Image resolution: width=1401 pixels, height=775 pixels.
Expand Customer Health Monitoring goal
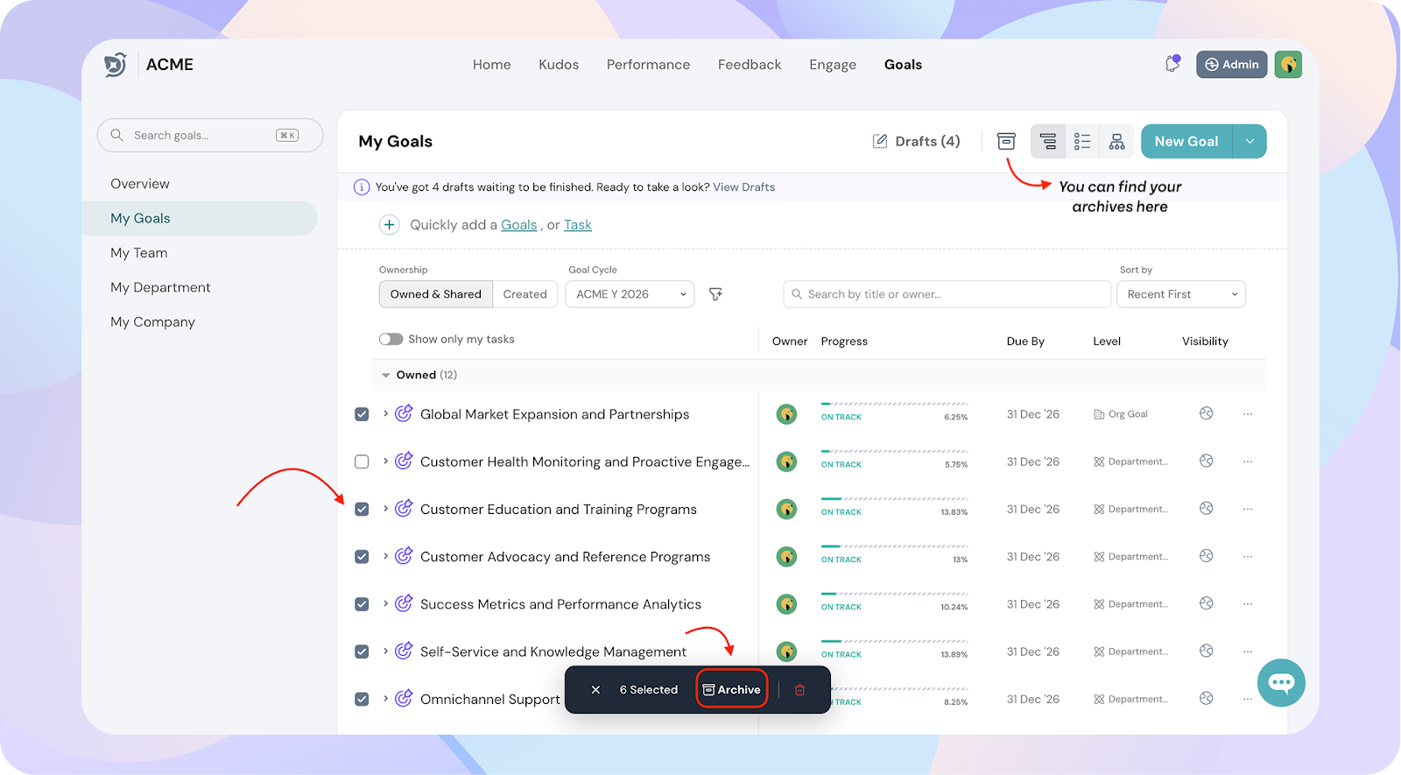click(385, 461)
